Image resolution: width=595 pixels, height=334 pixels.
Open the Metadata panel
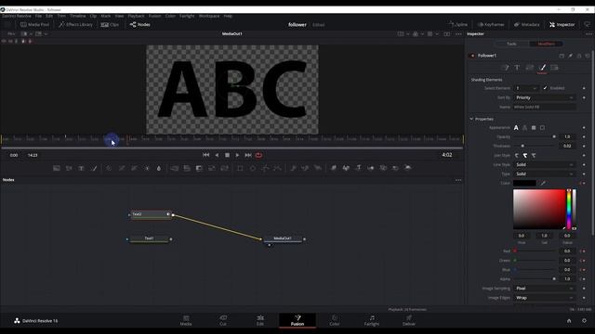[526, 25]
